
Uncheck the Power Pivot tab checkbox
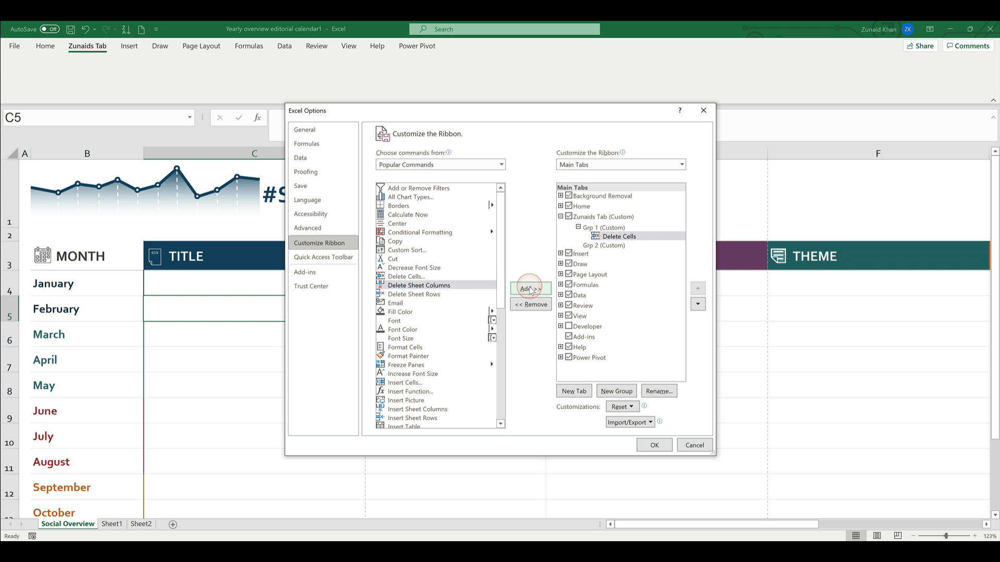pos(569,357)
